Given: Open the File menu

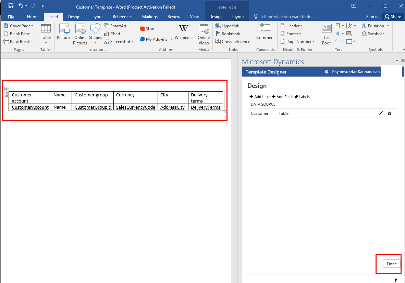Looking at the screenshot, I should pyautogui.click(x=11, y=17).
